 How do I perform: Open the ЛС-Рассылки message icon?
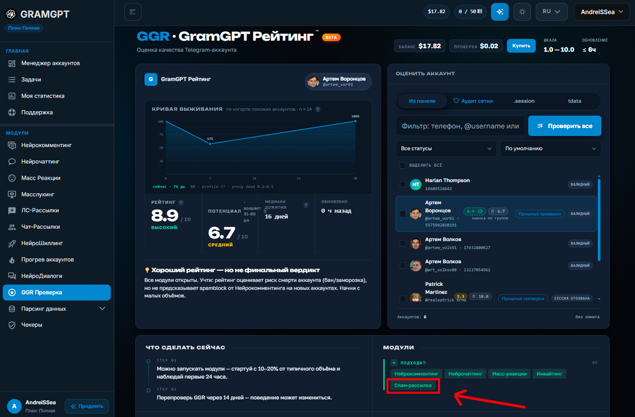click(12, 210)
